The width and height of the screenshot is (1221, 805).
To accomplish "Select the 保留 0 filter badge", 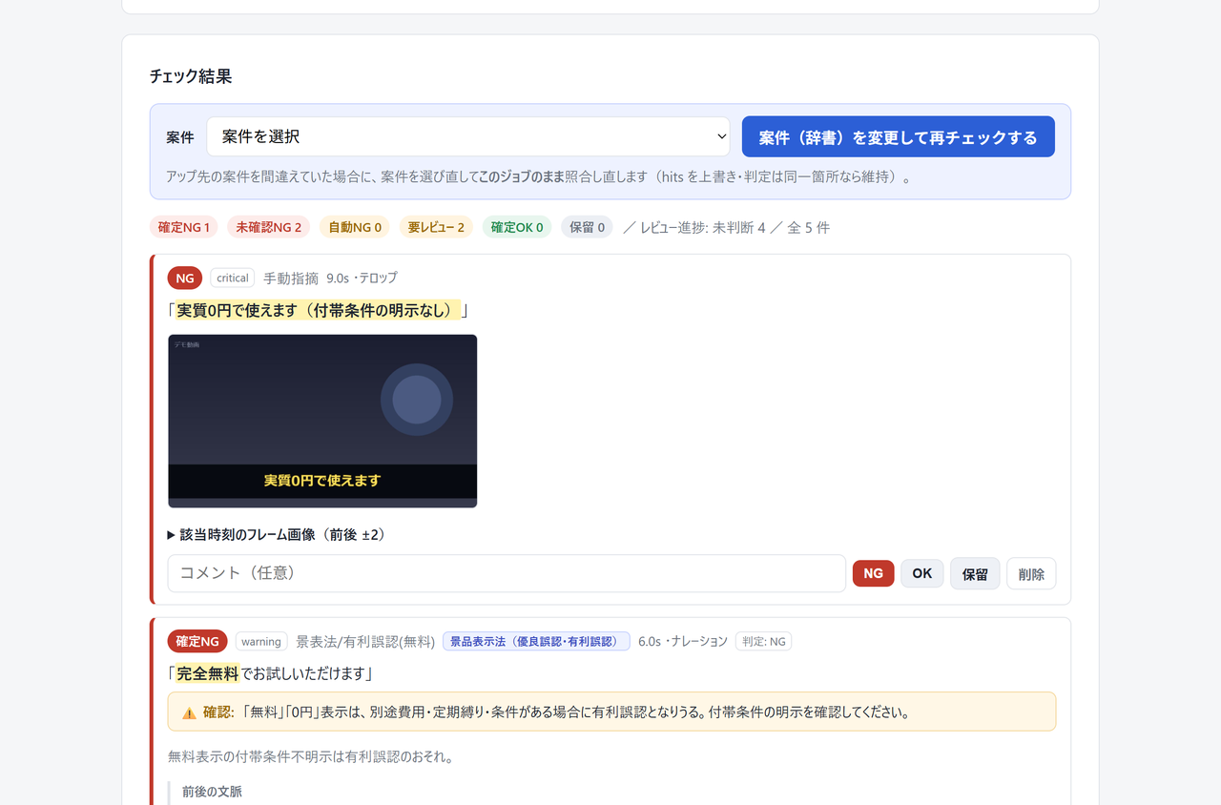I will (587, 227).
